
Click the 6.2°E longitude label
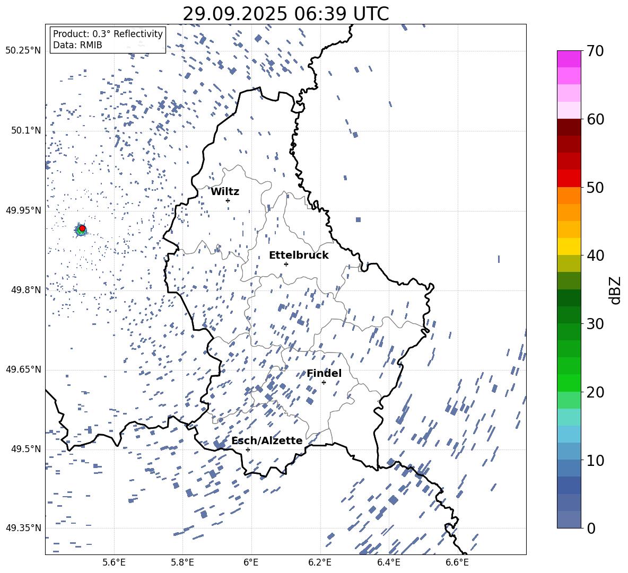(320, 562)
